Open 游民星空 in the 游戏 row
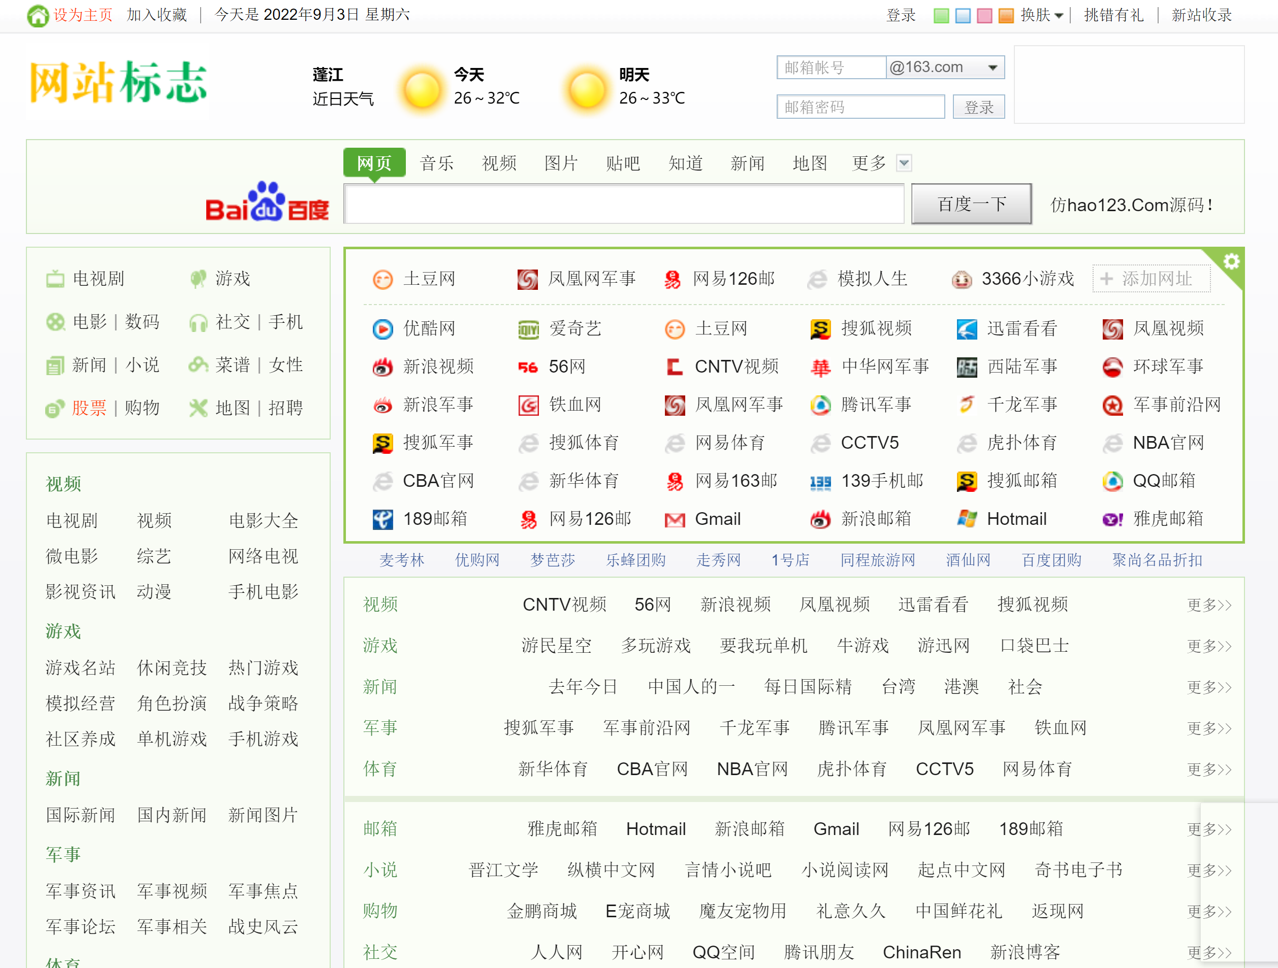The width and height of the screenshot is (1278, 968). tap(556, 646)
